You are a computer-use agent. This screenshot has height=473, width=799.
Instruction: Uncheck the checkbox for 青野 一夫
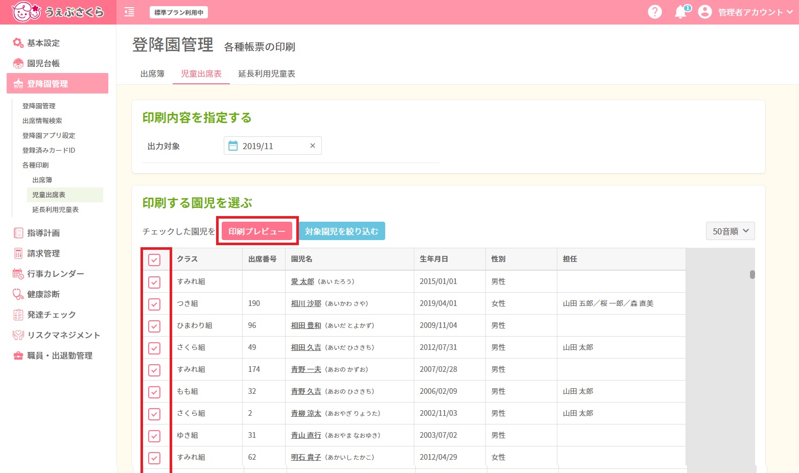(x=154, y=370)
